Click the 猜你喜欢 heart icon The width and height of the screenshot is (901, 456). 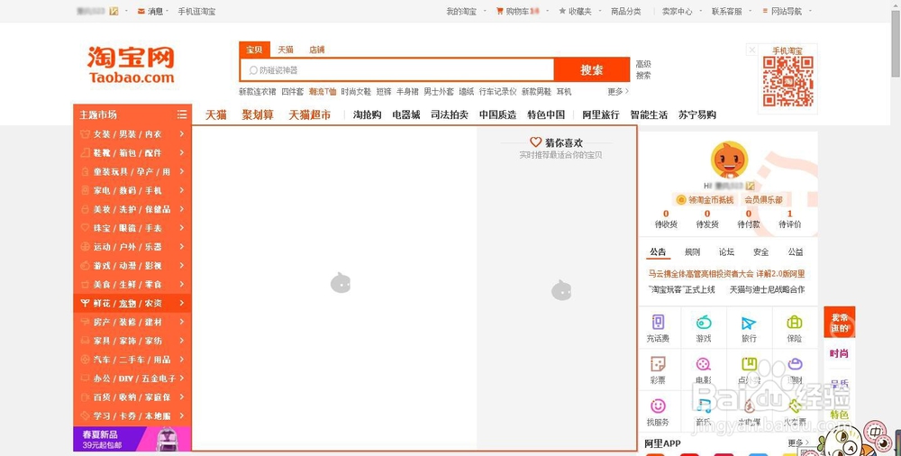[x=535, y=142]
